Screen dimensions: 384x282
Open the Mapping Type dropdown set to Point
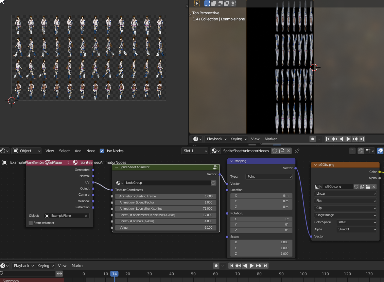click(x=269, y=177)
